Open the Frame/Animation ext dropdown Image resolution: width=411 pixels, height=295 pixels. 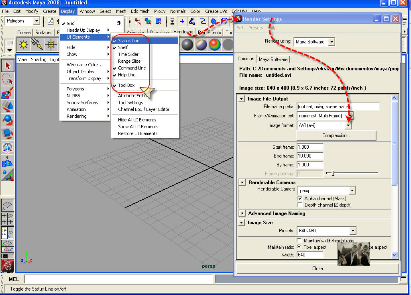pyautogui.click(x=350, y=116)
